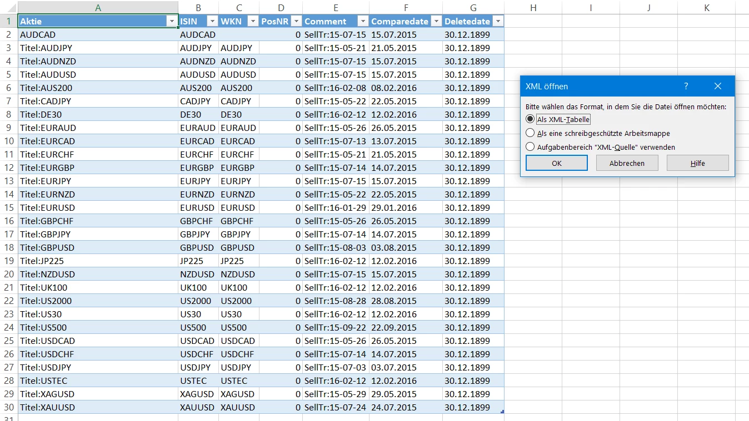The width and height of the screenshot is (749, 421).
Task: Click PosNR cell in the Titel:NZDUSD row
Action: click(x=281, y=274)
